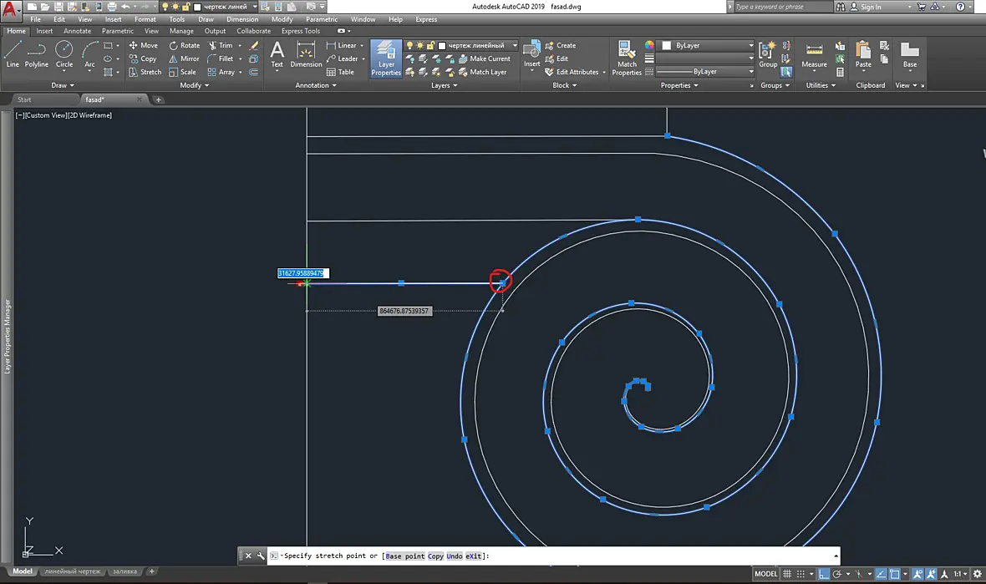Click Make Current layer button
This screenshot has height=584, width=986.
point(484,58)
